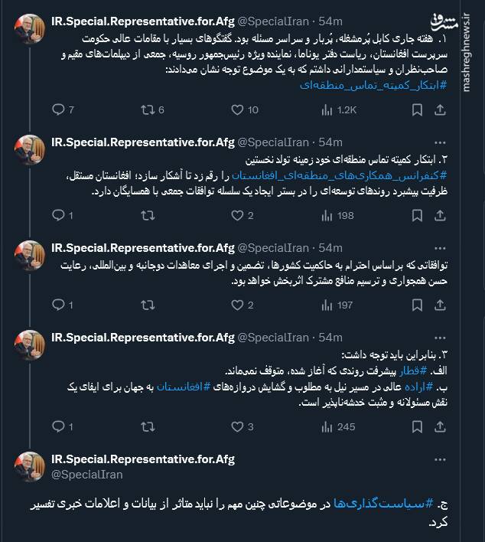Reply to the tweet with 197 views

click(57, 305)
